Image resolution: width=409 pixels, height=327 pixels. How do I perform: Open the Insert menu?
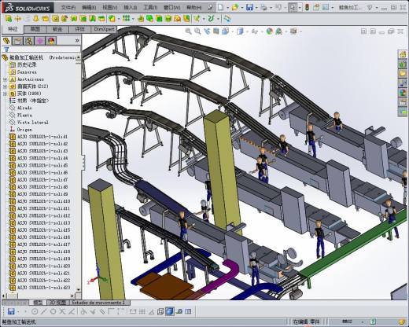click(131, 8)
